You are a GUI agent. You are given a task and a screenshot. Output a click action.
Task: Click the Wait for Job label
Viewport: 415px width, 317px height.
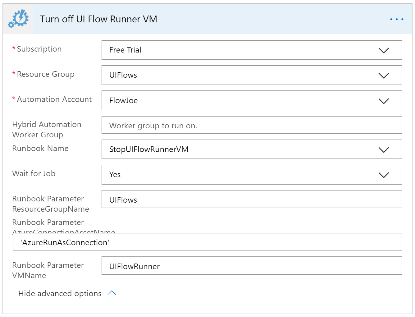click(x=34, y=174)
